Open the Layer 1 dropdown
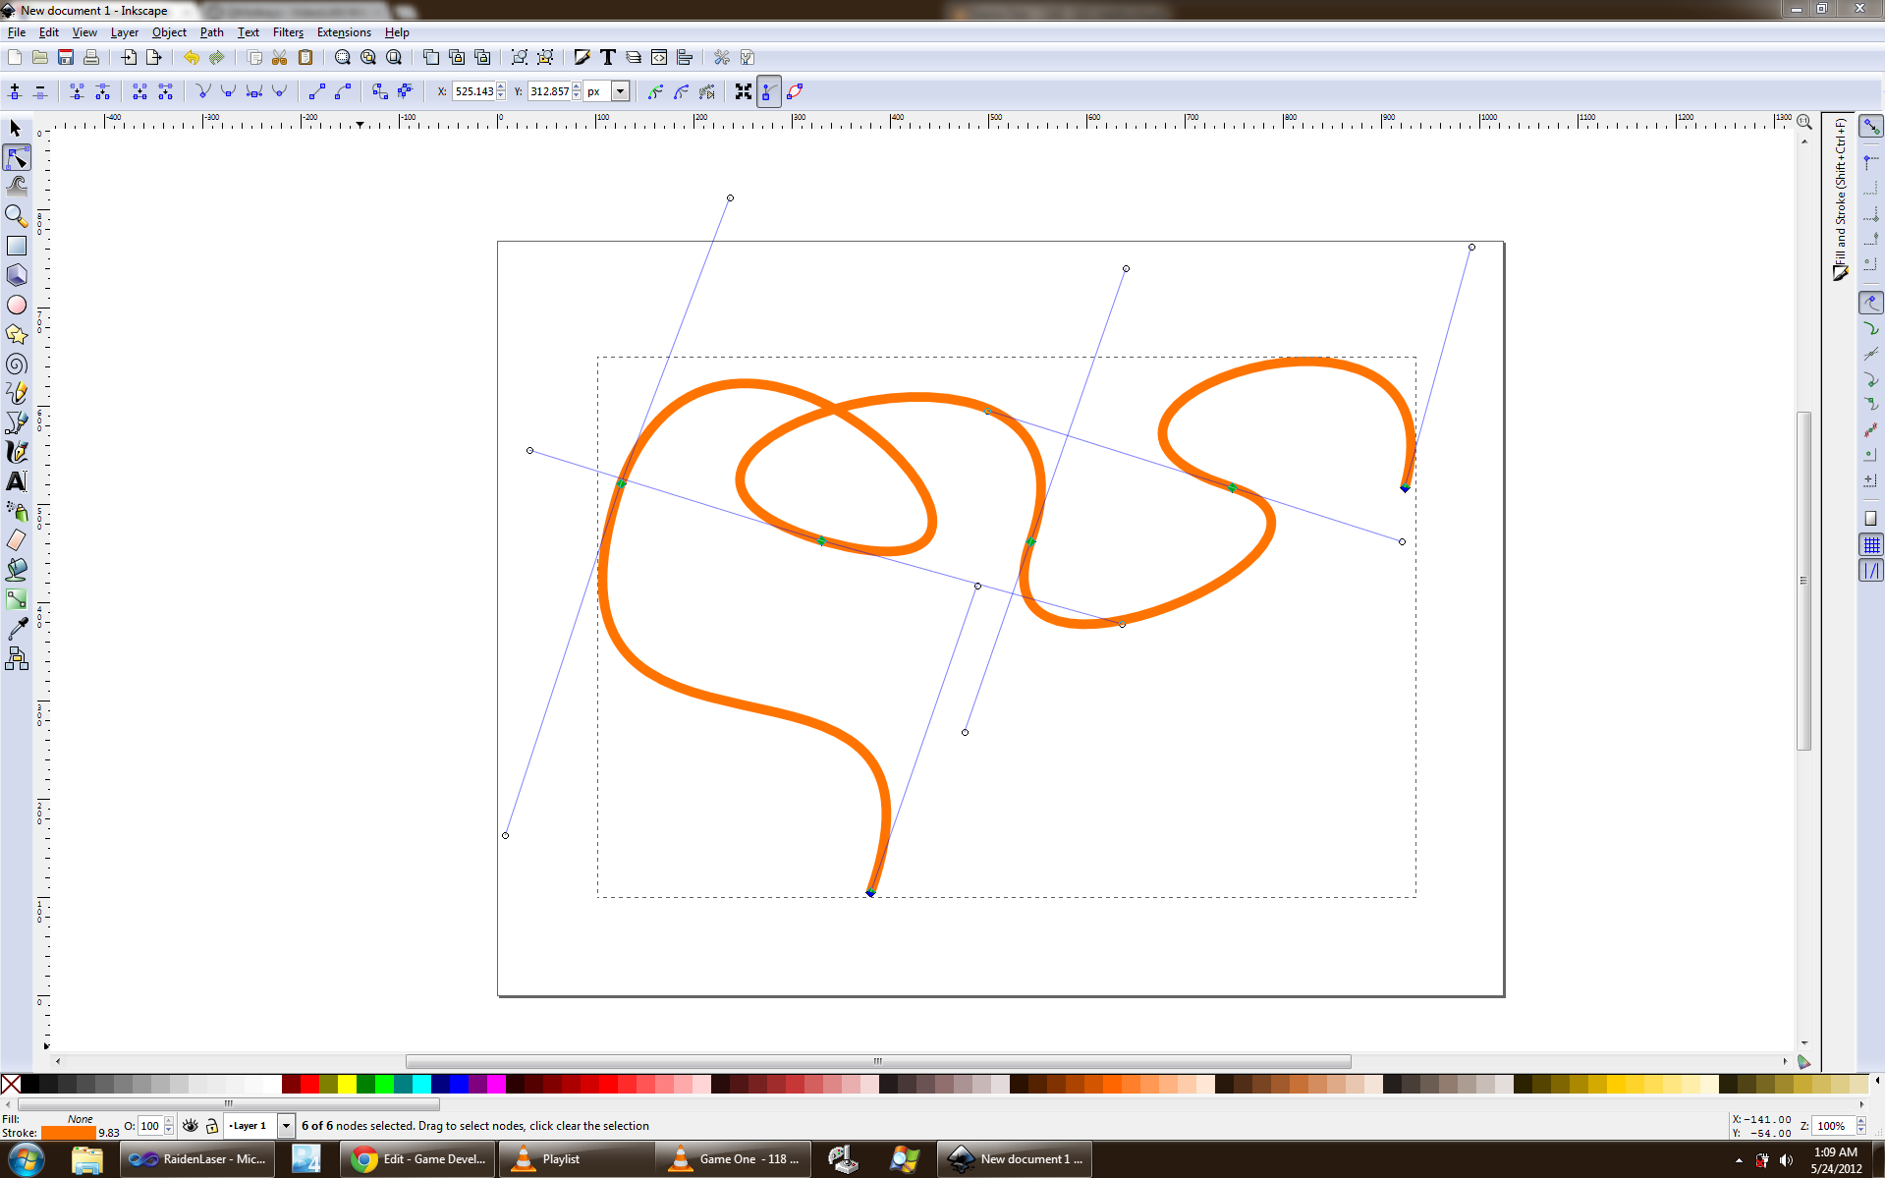The image size is (1885, 1178). (x=286, y=1126)
